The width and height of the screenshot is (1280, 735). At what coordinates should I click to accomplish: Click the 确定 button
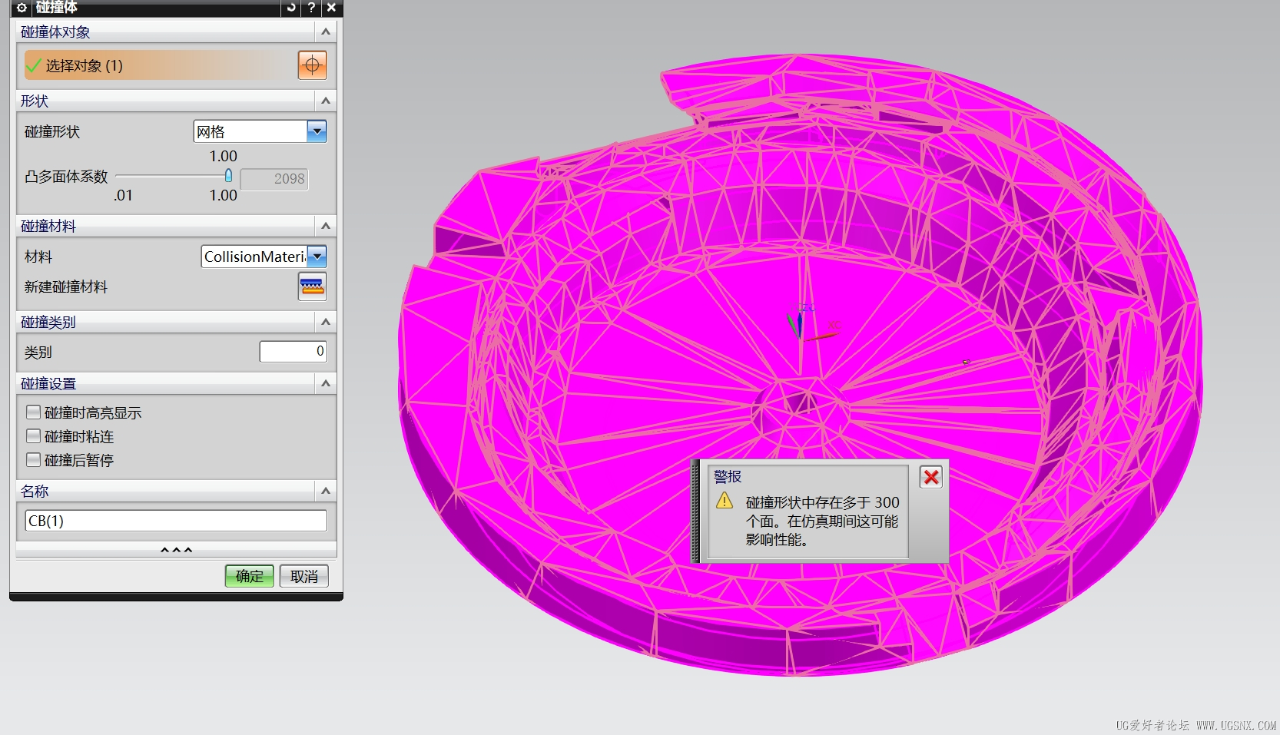tap(249, 576)
